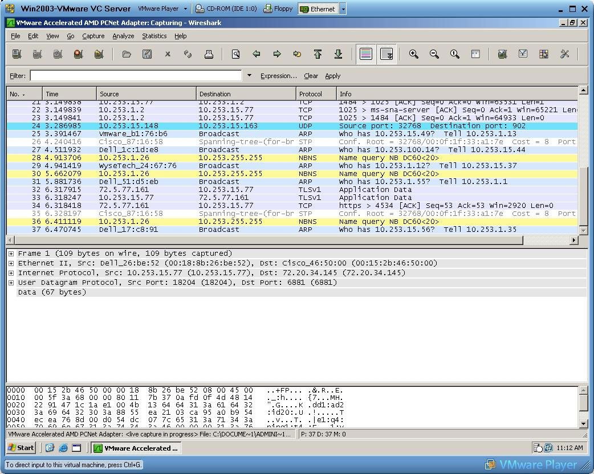
Task: Sort by Source column header
Action: [147, 94]
